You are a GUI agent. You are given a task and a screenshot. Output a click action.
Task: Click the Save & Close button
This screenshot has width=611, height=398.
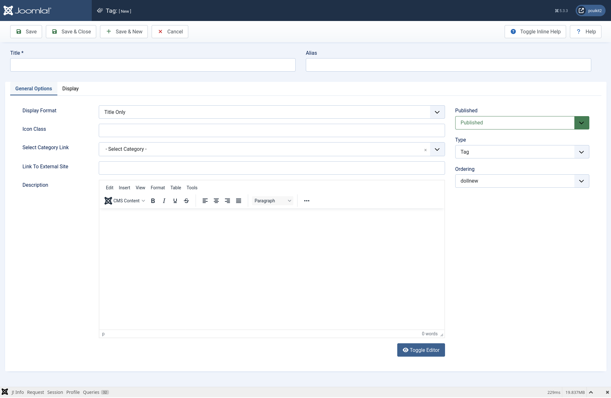[71, 32]
